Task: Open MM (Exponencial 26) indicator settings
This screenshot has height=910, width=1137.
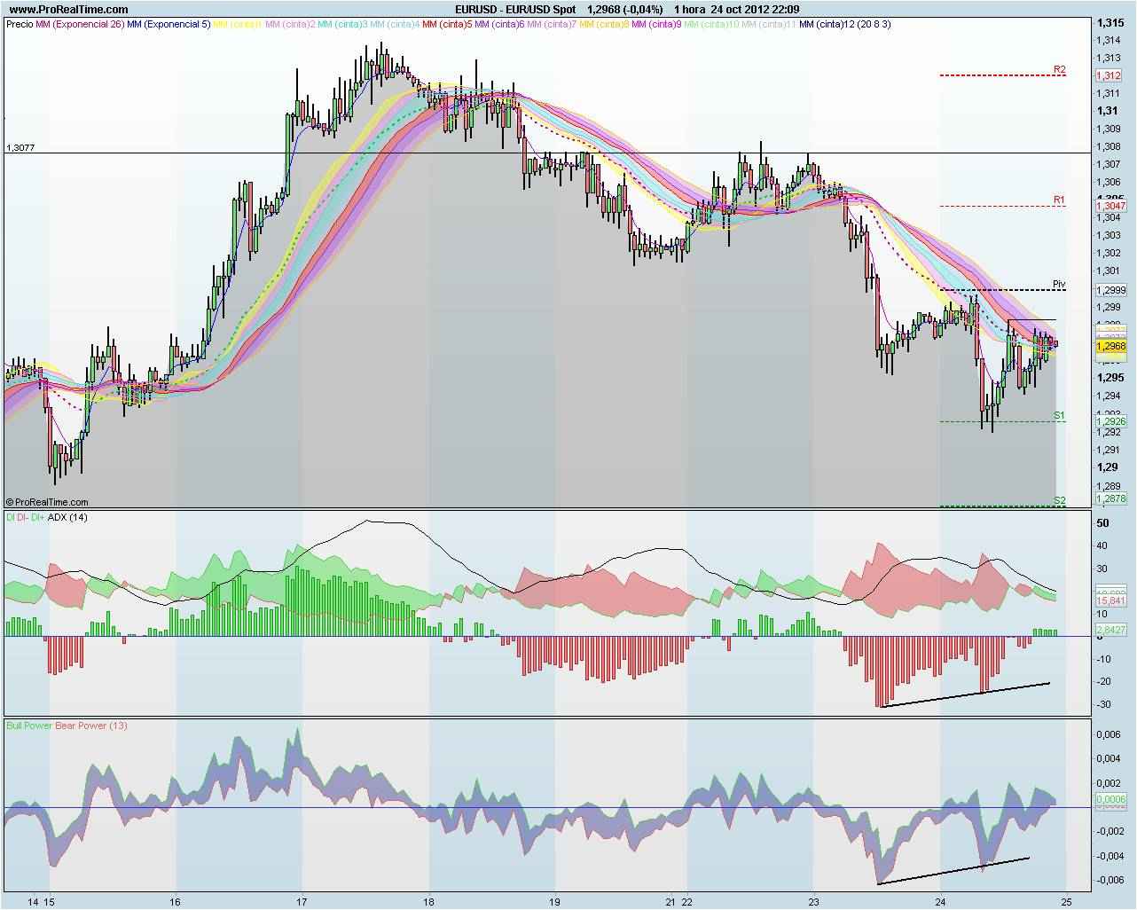Action: pyautogui.click(x=78, y=27)
